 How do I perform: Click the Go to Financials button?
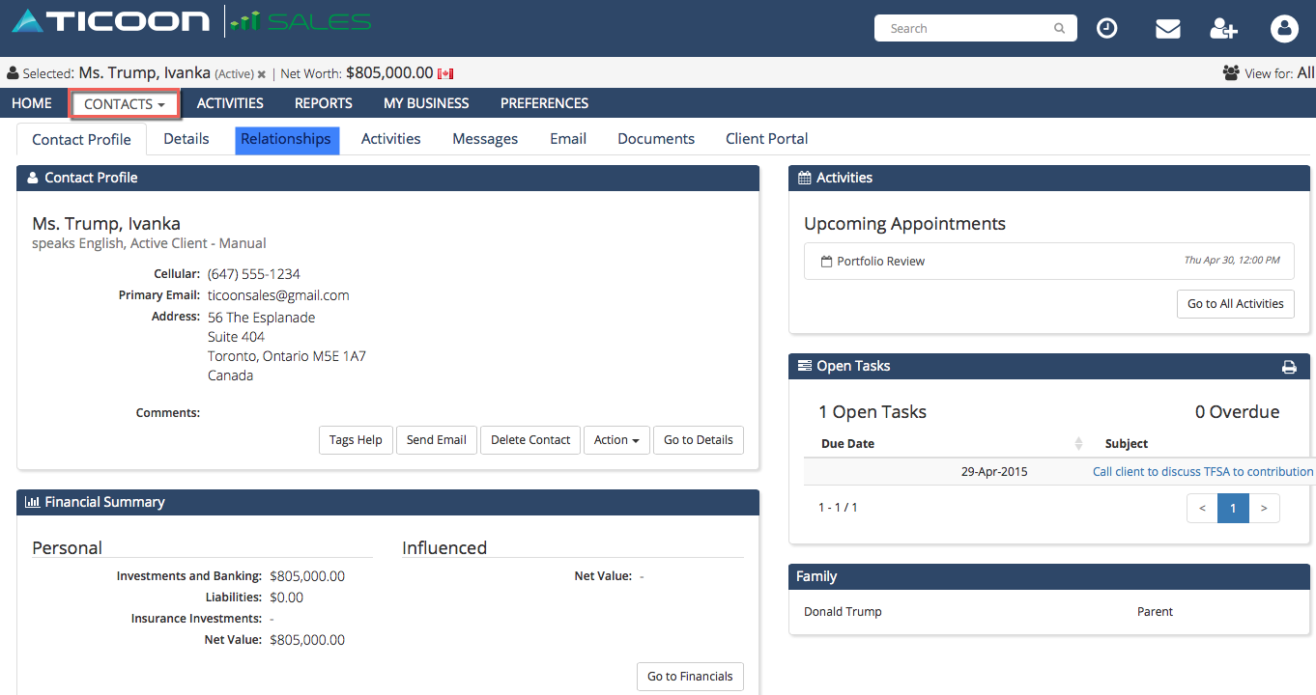(x=690, y=677)
